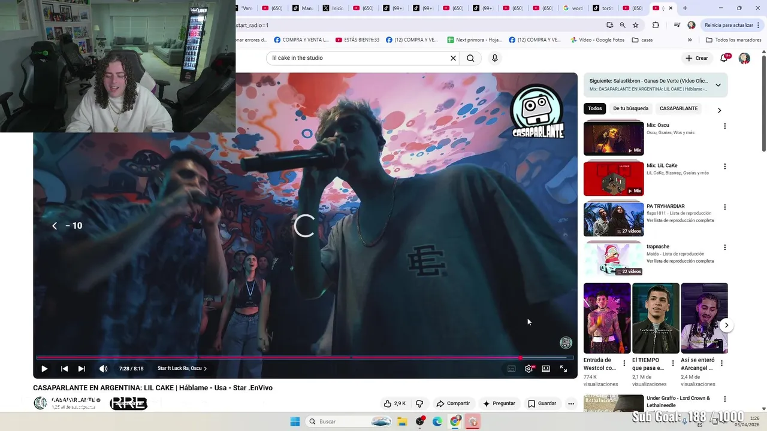The height and width of the screenshot is (431, 767).
Task: Collapse the Siguiente mix panel
Action: (718, 85)
